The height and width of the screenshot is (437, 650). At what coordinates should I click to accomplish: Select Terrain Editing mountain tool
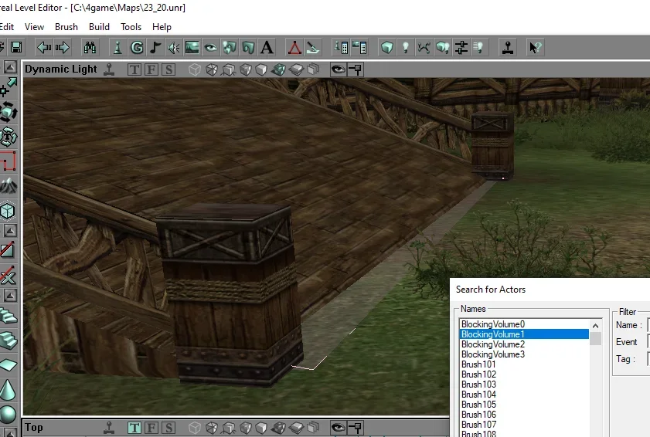click(x=9, y=186)
